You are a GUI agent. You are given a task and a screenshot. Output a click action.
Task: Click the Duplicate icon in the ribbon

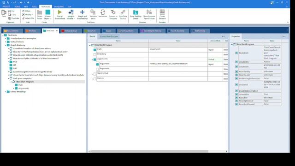(x=9, y=18)
